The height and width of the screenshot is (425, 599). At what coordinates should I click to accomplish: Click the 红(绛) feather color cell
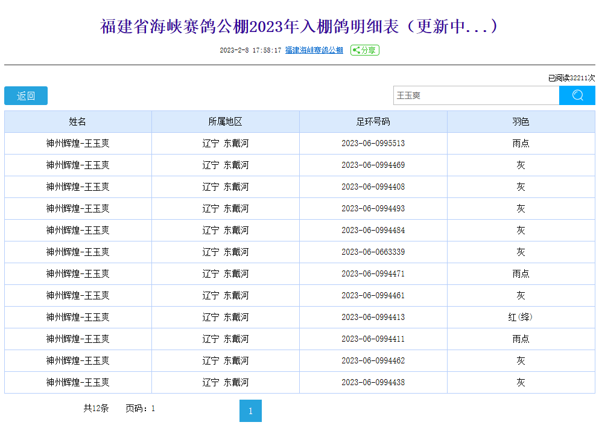click(x=521, y=317)
